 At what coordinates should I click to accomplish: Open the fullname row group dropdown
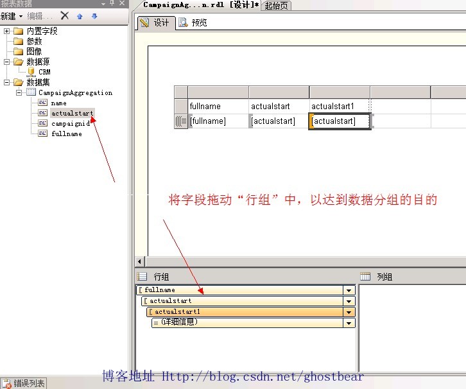[349, 290]
